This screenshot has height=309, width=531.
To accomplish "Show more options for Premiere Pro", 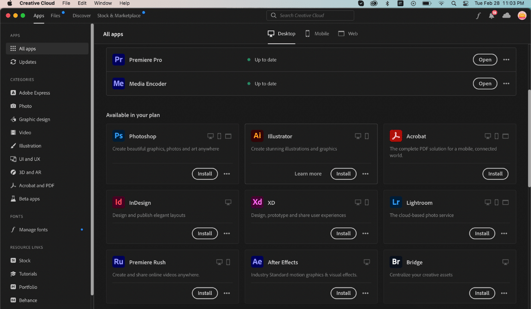I will tap(506, 60).
